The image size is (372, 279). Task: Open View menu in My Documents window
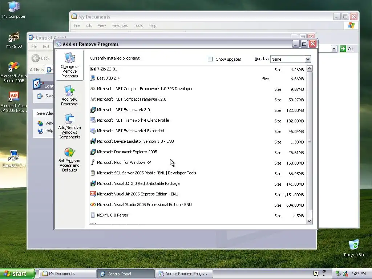point(102,25)
